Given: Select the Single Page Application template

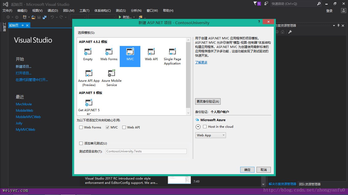Looking at the screenshot, I should click(172, 56).
